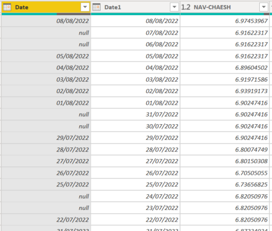Select NAV-CHAESH value 6.89604502
Screen dimensions: 272x231
click(225, 68)
